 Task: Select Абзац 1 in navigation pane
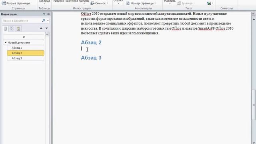coord(26,48)
